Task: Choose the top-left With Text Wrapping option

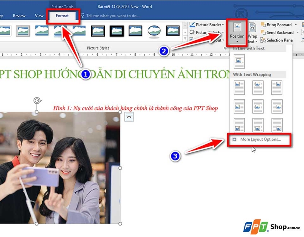Action: point(240,88)
